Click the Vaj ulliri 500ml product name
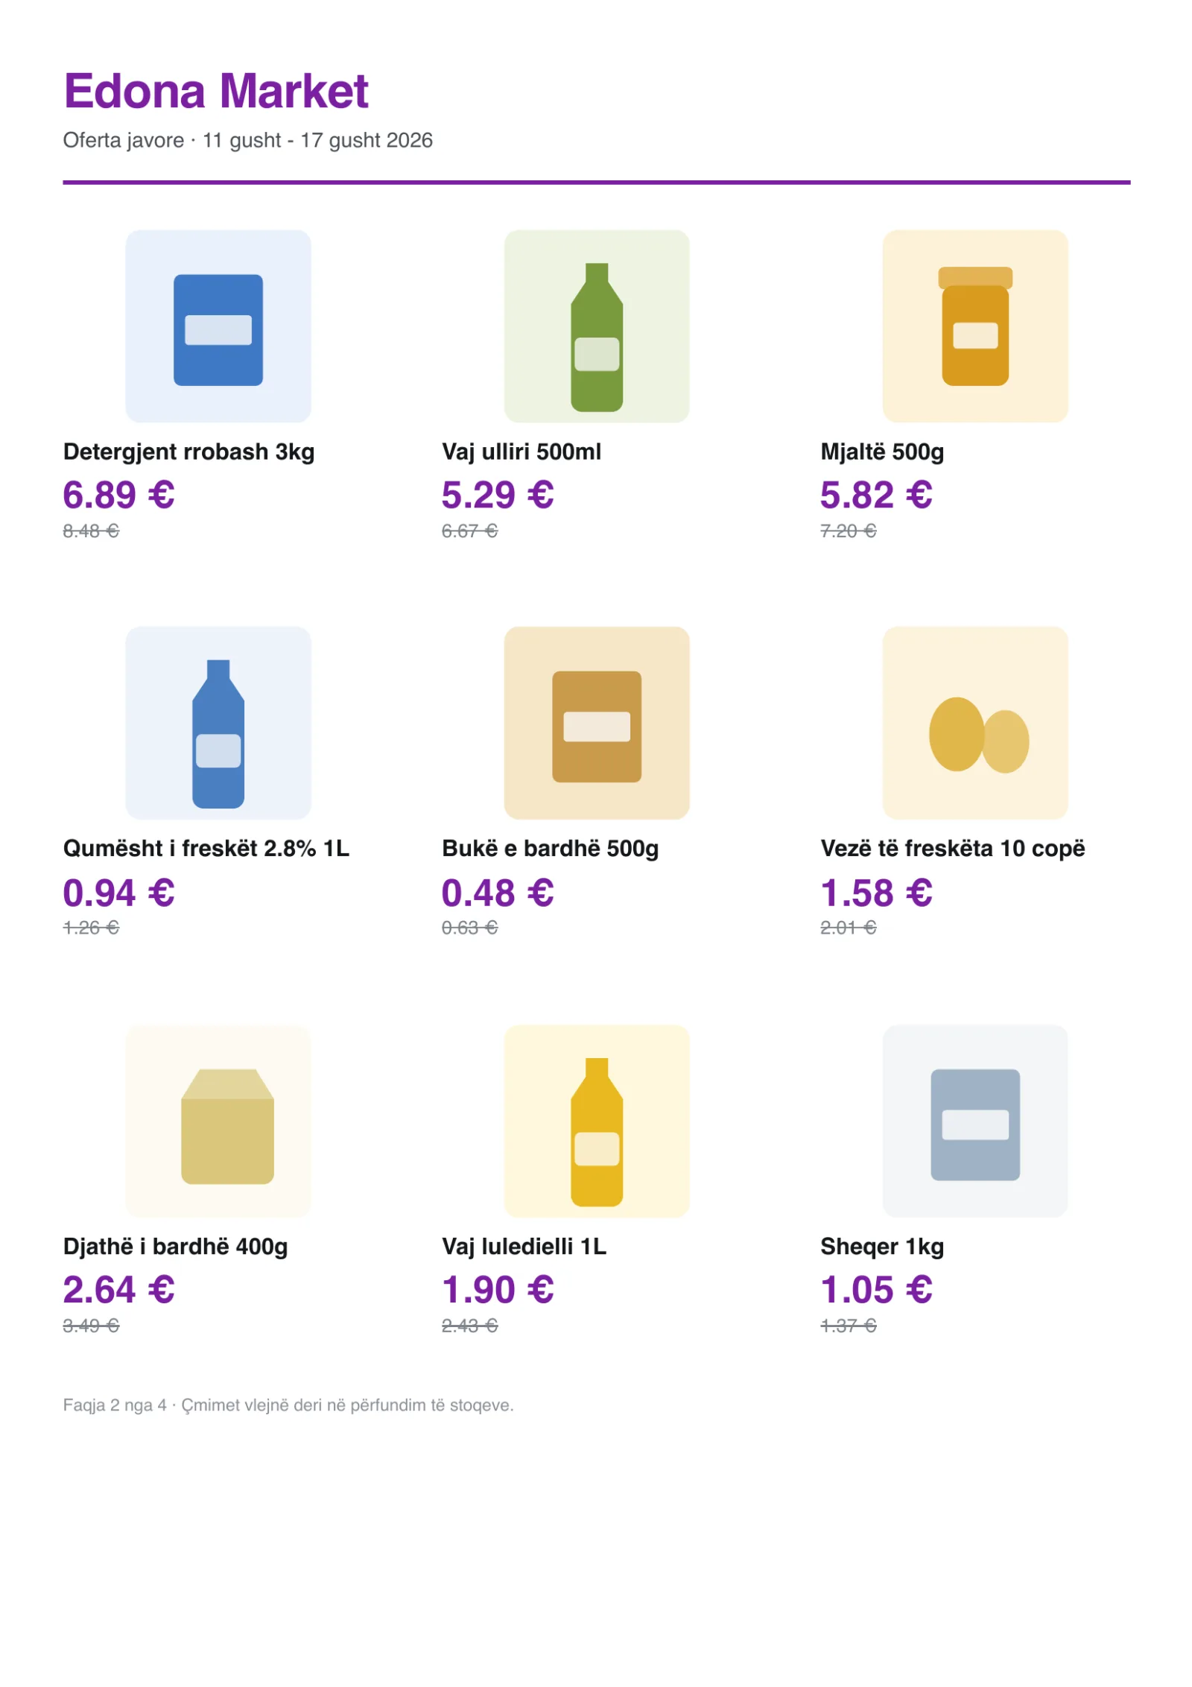This screenshot has width=1192, height=1687. [521, 452]
